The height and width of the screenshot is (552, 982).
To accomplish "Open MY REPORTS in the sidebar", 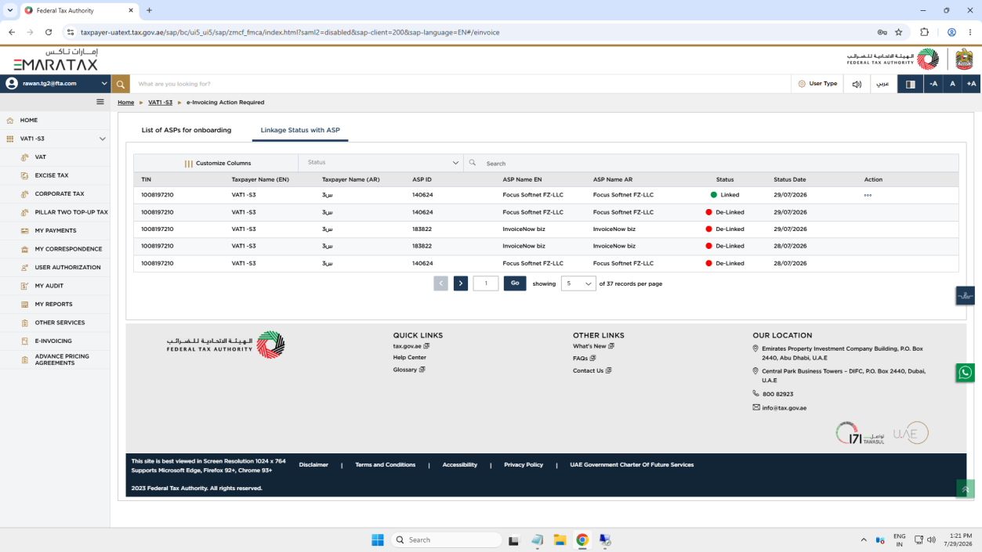I will [53, 305].
